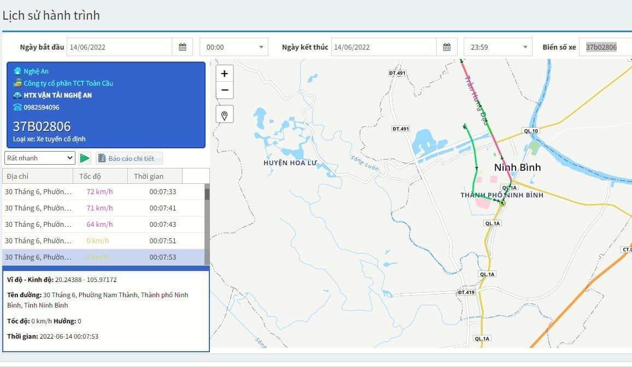This screenshot has height=367, width=632.
Task: Click the Lịch sử hành trình page title
Action: click(x=51, y=15)
